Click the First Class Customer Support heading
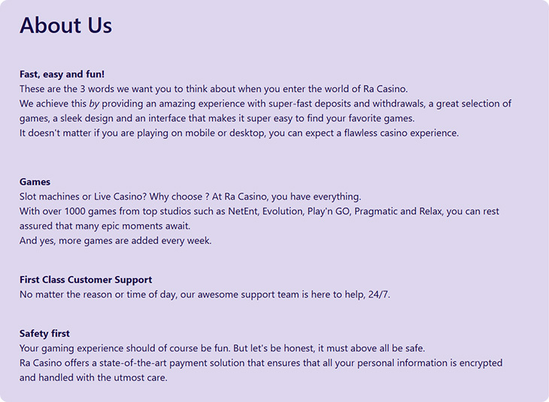The height and width of the screenshot is (402, 549). pos(86,280)
